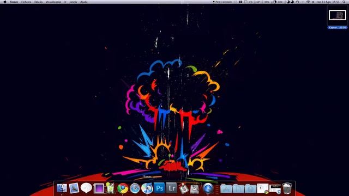Open Finder from the Dock

click(62, 188)
